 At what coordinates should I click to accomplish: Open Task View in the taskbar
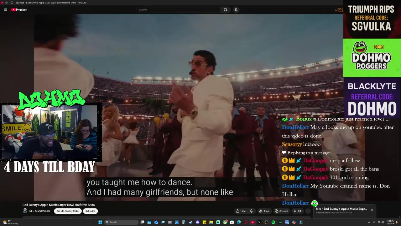coord(143,222)
